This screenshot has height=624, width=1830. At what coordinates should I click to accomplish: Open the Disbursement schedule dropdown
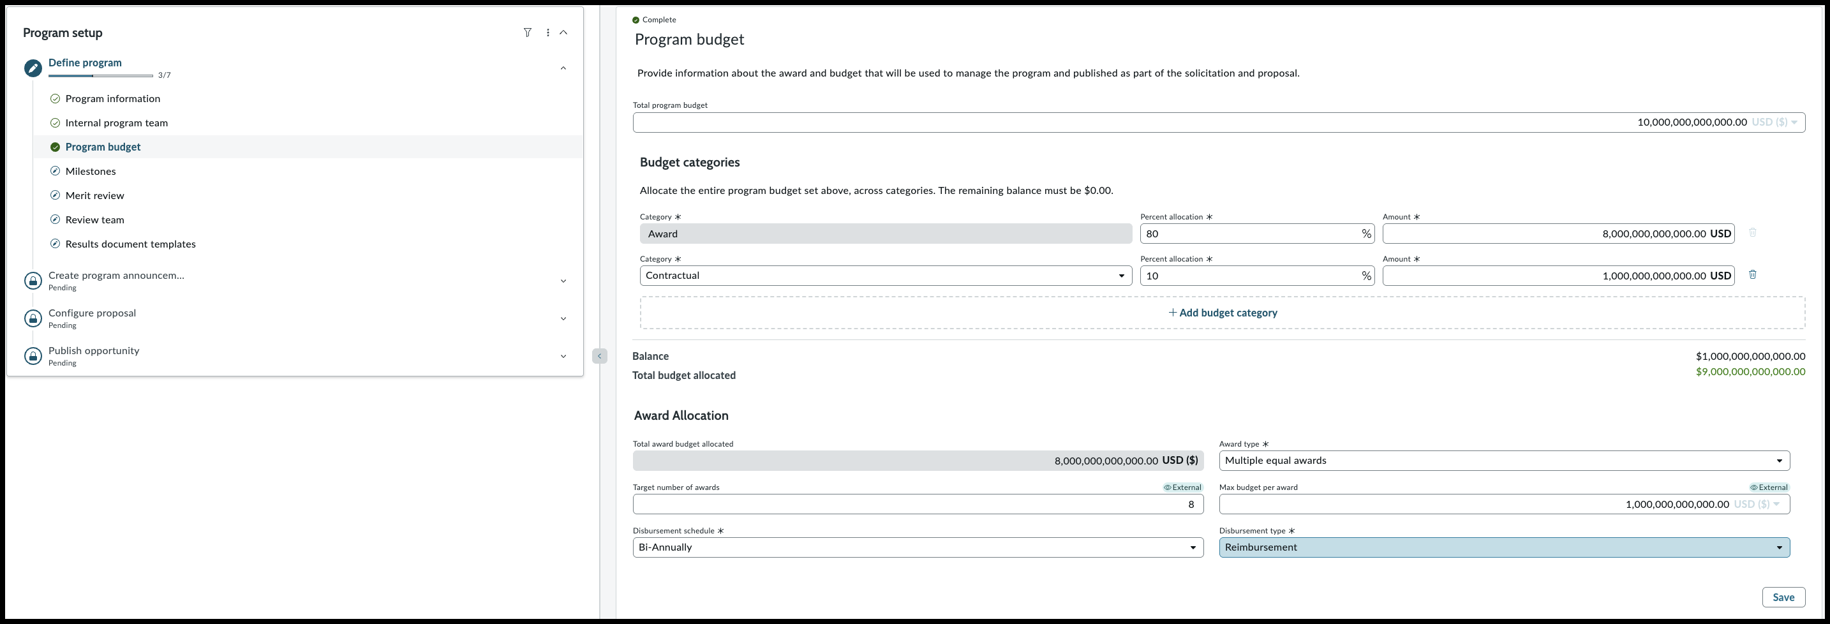(x=918, y=547)
